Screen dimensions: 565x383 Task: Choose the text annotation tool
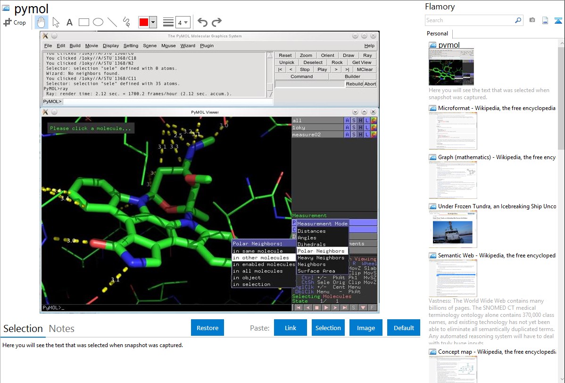(x=69, y=22)
